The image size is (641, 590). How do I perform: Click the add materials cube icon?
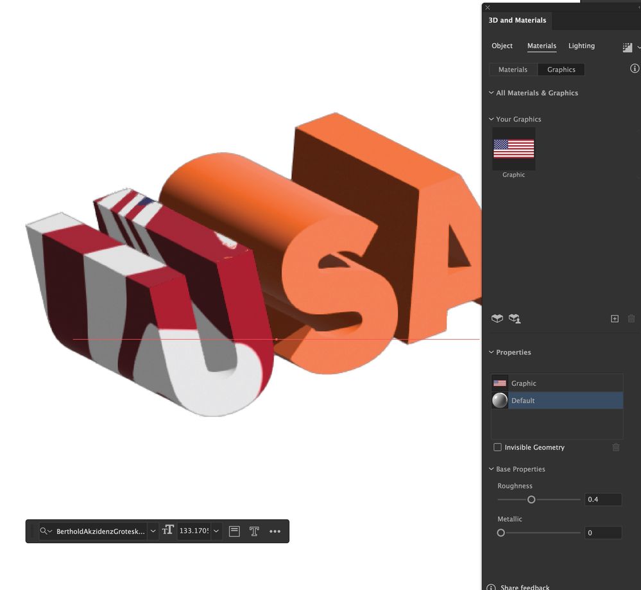[x=497, y=318]
